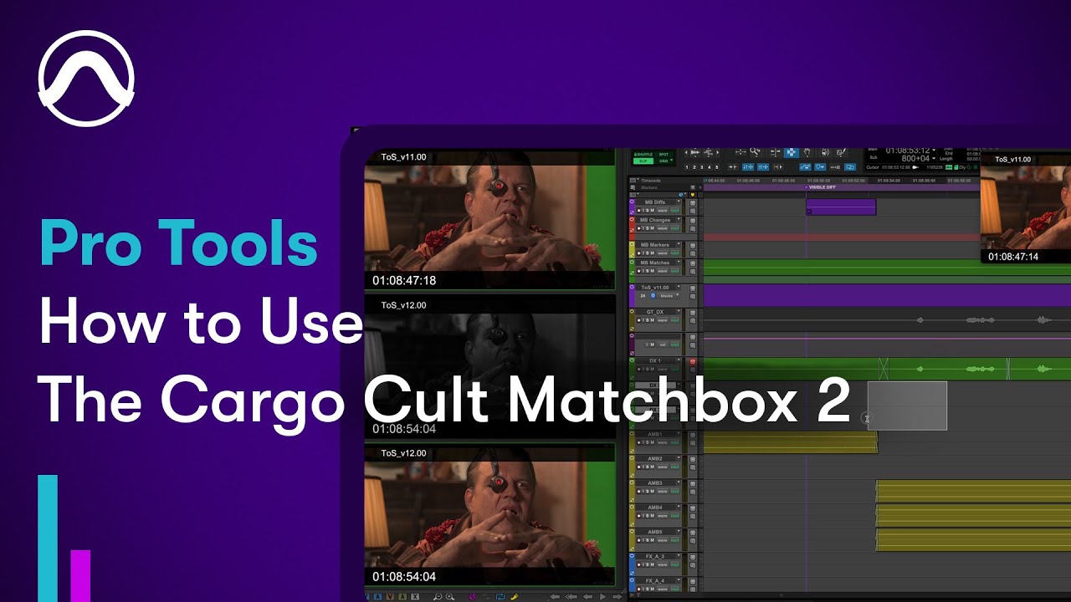Click the right ToS_v11.00 video showing 01:08:47:14
1071x602 pixels.
(1026, 207)
